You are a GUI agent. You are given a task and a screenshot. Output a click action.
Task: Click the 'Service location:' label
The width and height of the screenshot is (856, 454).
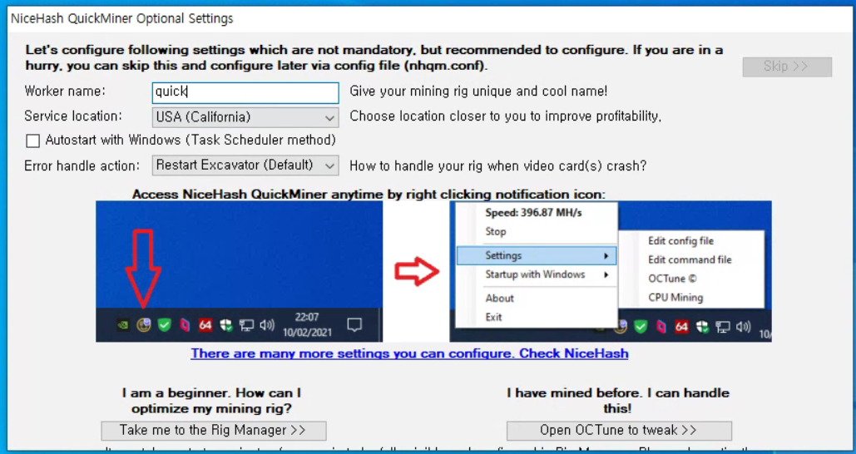pos(73,116)
